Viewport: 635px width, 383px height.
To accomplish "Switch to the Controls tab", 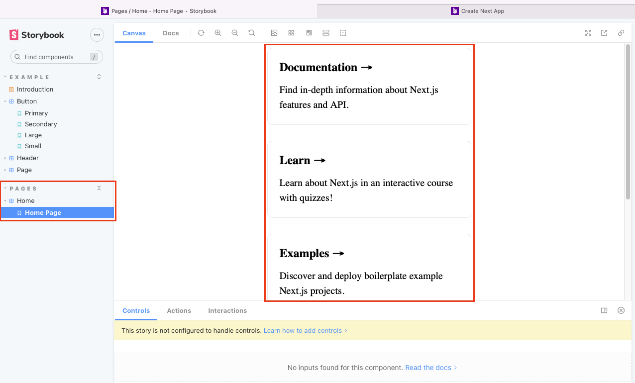I will [136, 310].
